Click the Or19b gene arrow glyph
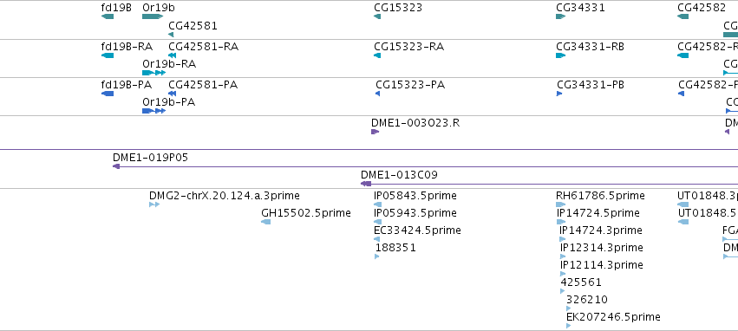Image resolution: width=738 pixels, height=331 pixels. coord(153,16)
